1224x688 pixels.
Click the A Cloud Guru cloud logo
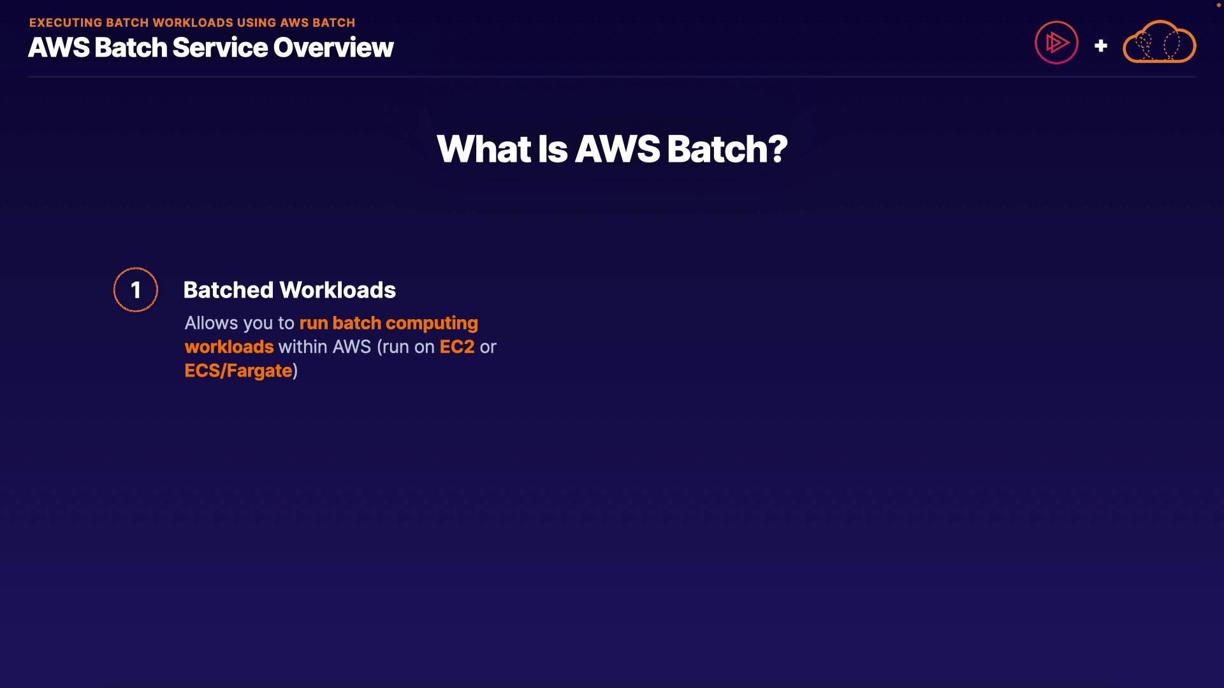click(1159, 43)
